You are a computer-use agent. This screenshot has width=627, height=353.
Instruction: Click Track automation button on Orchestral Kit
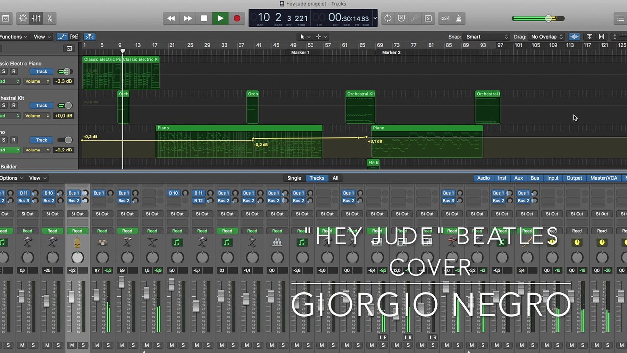click(x=41, y=106)
